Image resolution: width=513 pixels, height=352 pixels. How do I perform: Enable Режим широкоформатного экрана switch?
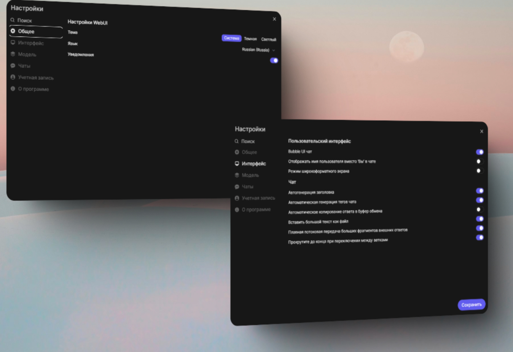click(480, 171)
